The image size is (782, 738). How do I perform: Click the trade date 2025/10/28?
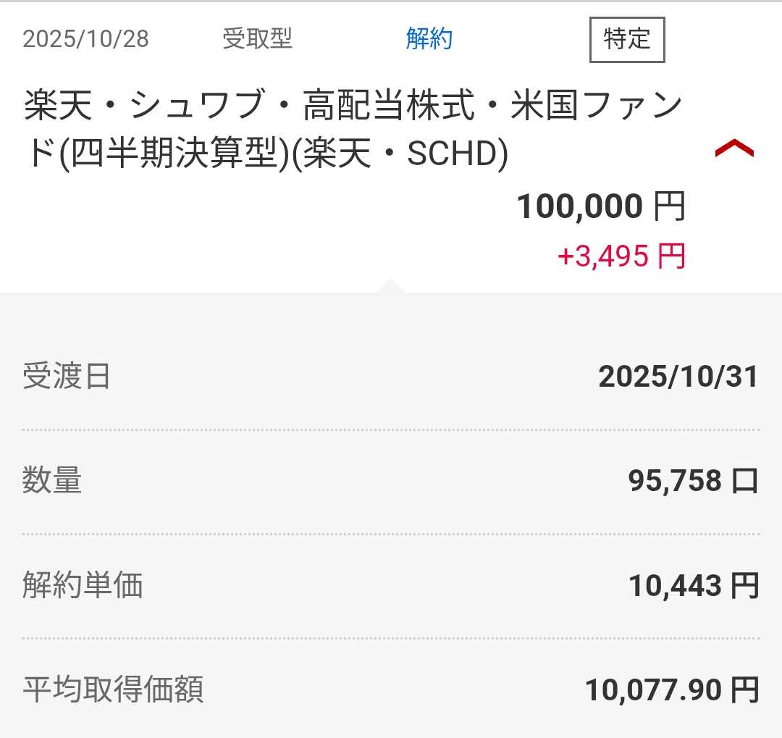click(x=85, y=39)
